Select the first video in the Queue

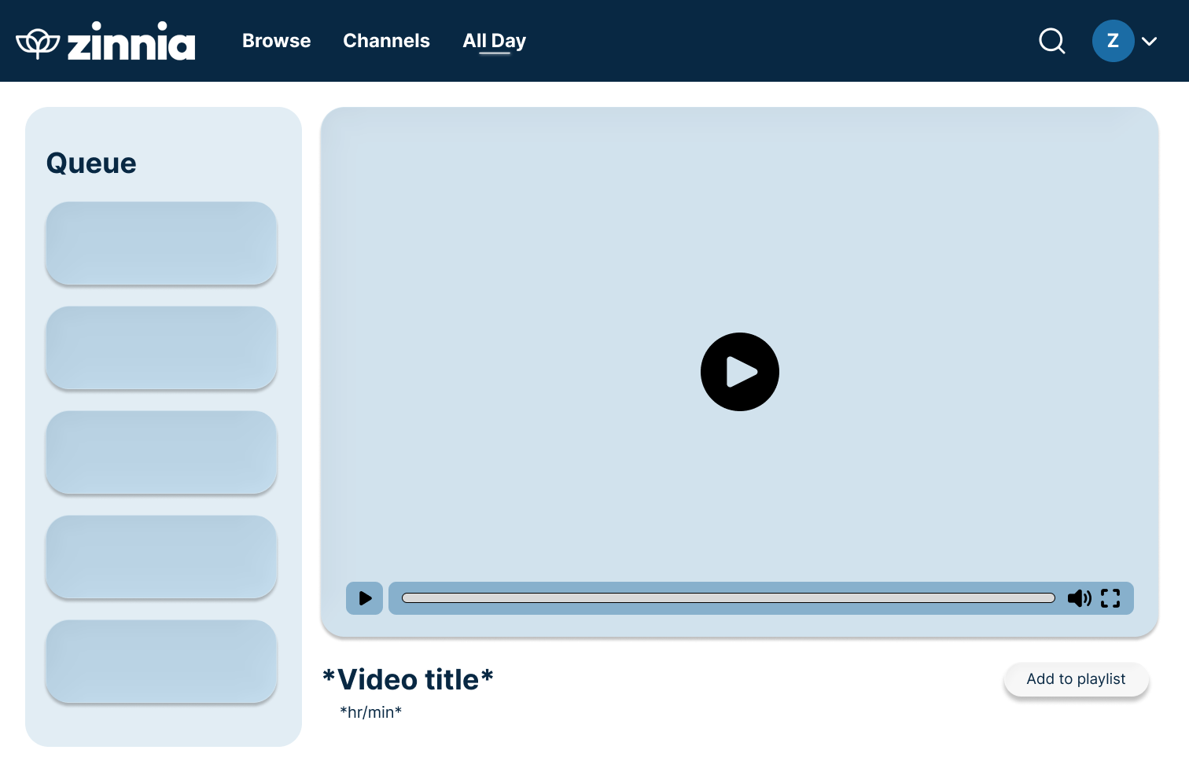point(161,243)
